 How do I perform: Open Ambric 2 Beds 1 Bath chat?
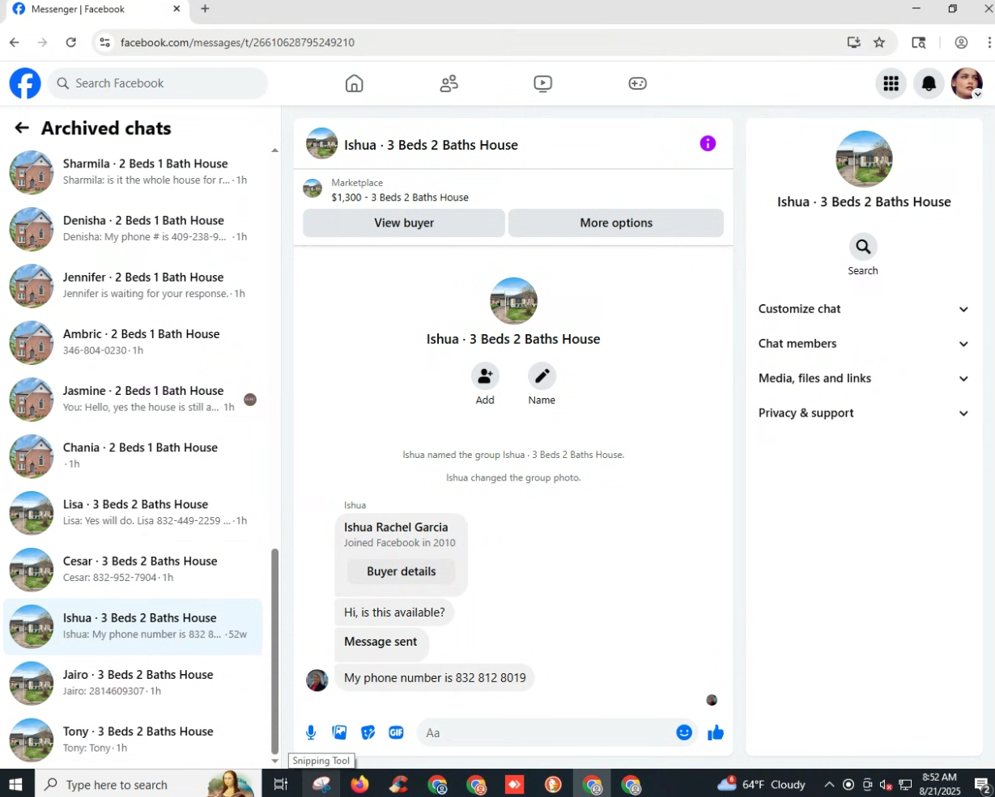134,342
